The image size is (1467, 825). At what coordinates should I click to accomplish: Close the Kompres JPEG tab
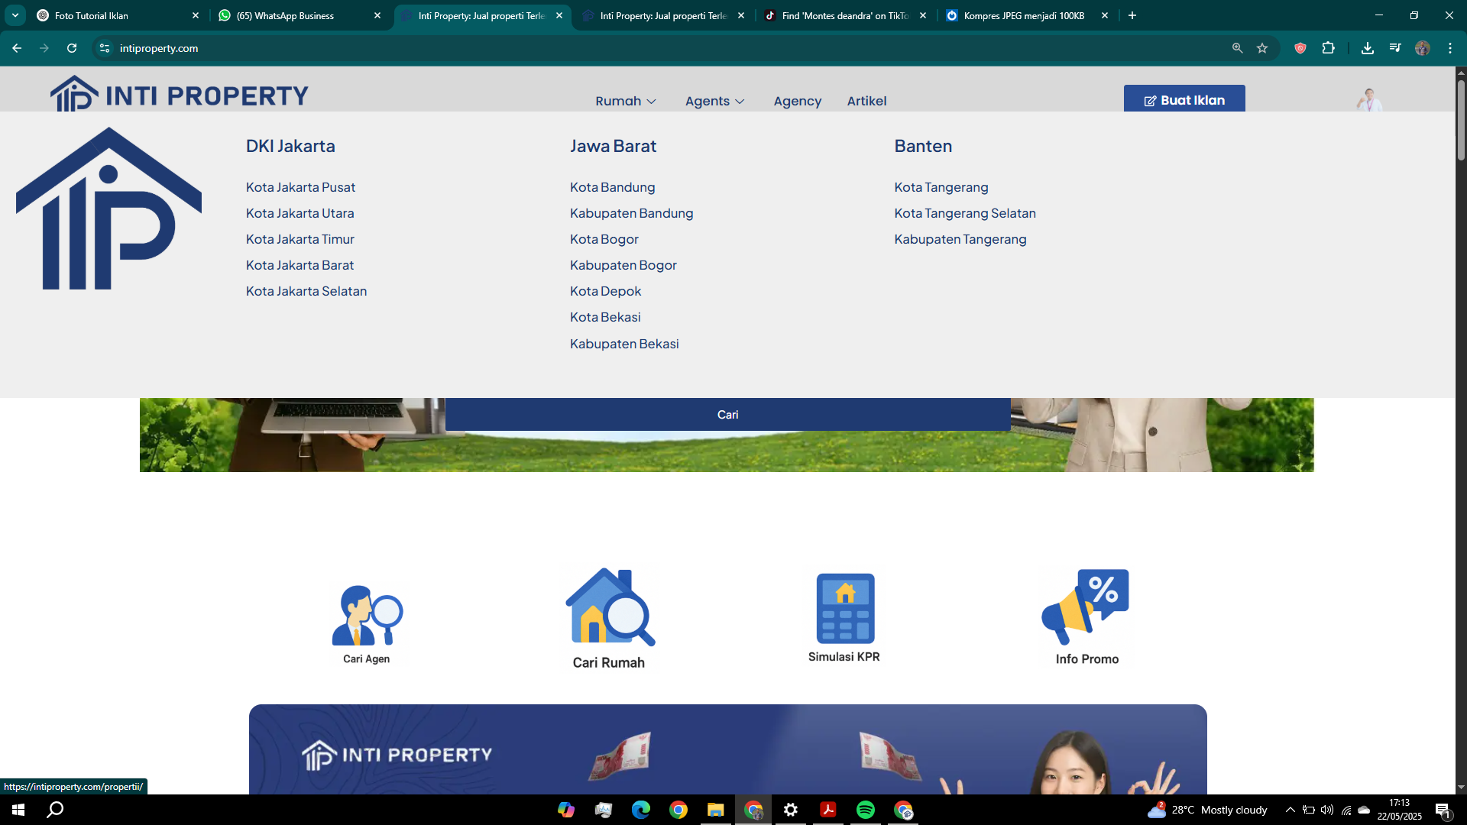1104,15
